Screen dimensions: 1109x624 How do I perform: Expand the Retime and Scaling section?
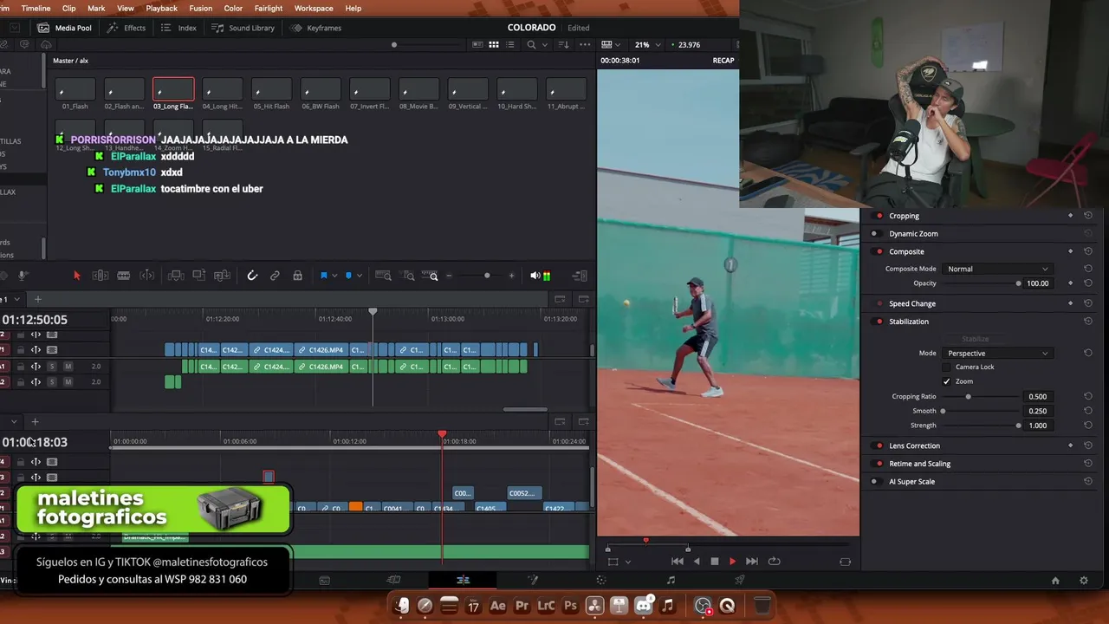point(919,464)
